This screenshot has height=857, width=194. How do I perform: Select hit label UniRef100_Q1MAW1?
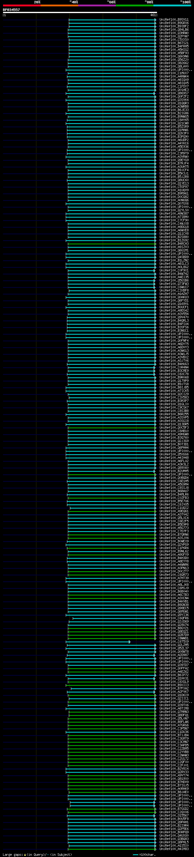pos(174,130)
